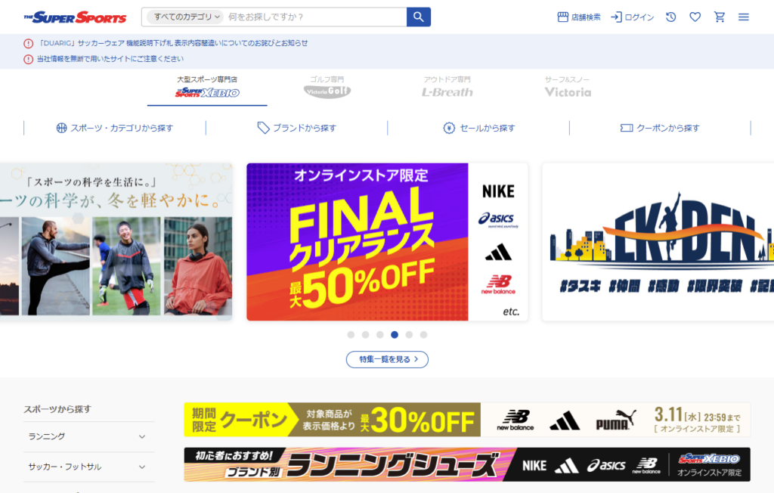Select the first carousel dot
Viewport: 774px width, 493px height.
(x=351, y=334)
